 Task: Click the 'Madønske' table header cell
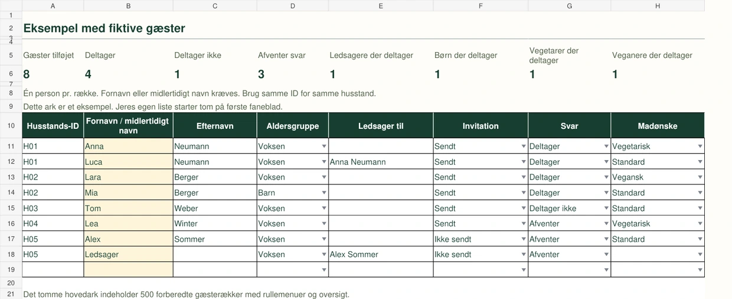click(658, 126)
